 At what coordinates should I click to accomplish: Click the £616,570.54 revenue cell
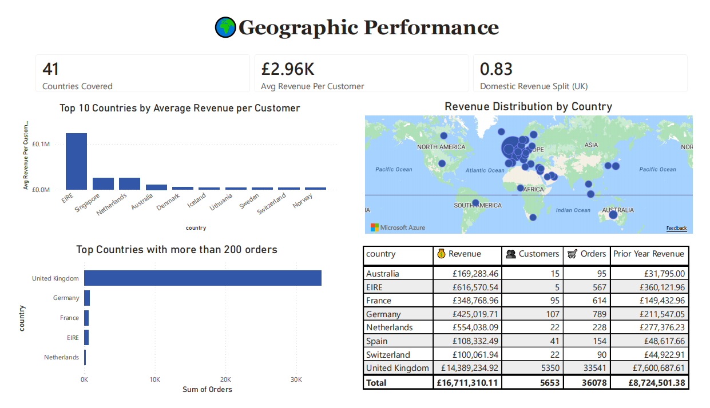click(x=467, y=287)
